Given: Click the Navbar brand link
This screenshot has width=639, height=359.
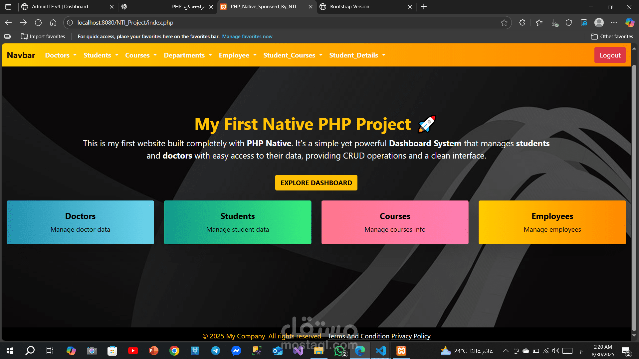Looking at the screenshot, I should (21, 55).
